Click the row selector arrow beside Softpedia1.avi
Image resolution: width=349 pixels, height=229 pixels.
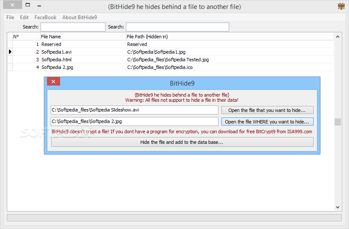pos(10,52)
